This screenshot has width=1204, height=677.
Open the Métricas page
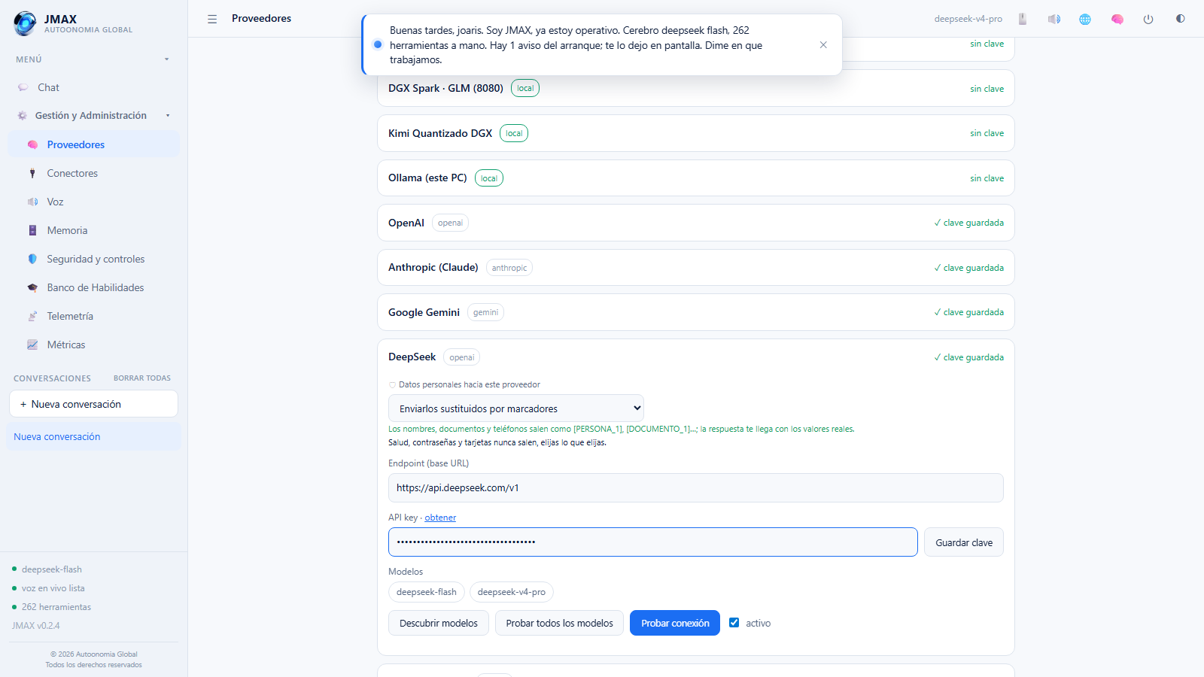pyautogui.click(x=93, y=345)
